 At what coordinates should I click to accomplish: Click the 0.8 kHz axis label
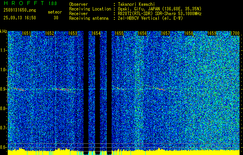pos(3,108)
